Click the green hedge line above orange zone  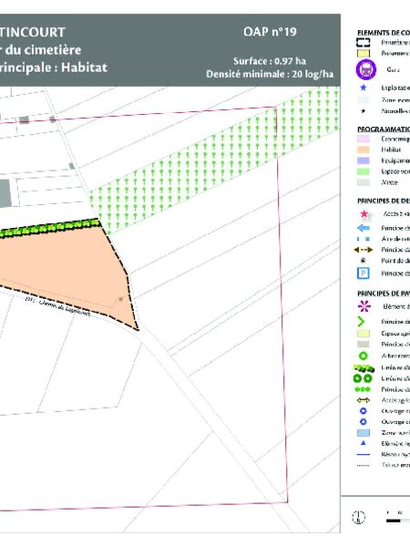(x=49, y=229)
